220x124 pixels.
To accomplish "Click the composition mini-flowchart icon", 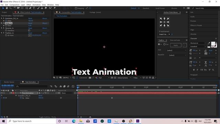I will tap(51, 86).
